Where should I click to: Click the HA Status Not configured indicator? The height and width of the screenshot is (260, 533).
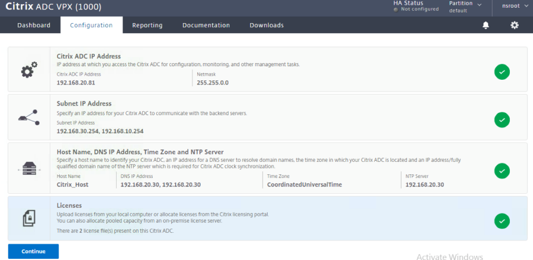[416, 6]
